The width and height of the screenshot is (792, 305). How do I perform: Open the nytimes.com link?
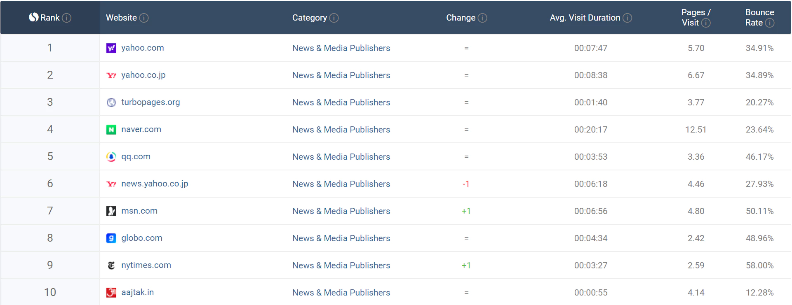[146, 265]
